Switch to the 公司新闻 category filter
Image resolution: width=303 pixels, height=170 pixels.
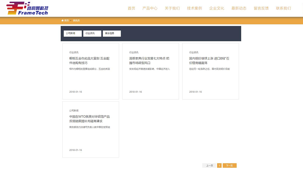click(72, 33)
